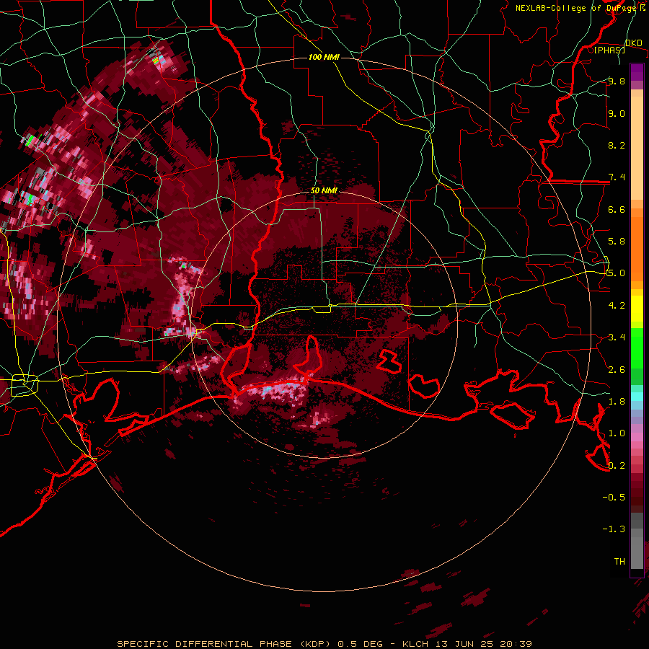Click the -0.5 scale value
The height and width of the screenshot is (649, 649).
pyautogui.click(x=614, y=497)
